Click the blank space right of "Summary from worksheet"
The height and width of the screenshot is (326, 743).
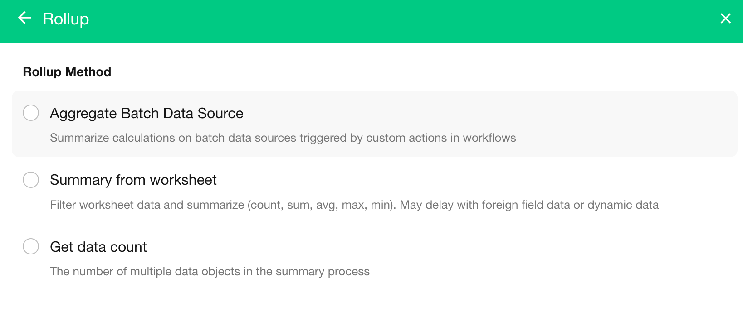[x=454, y=180]
